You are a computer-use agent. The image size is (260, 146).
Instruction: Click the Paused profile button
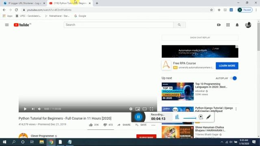pos(245,10)
